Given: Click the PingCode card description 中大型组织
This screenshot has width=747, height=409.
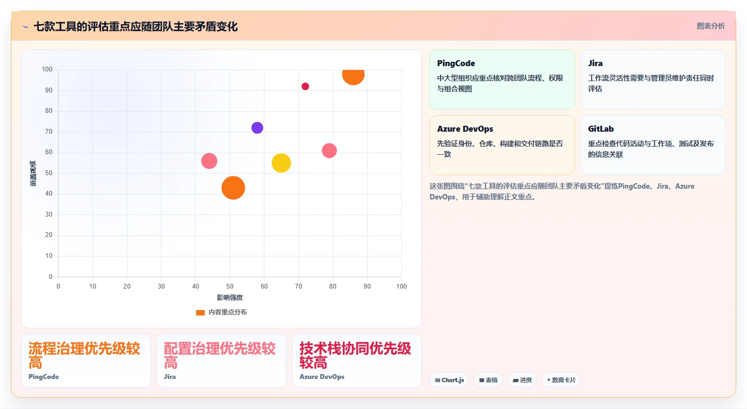Looking at the screenshot, I should pos(500,83).
